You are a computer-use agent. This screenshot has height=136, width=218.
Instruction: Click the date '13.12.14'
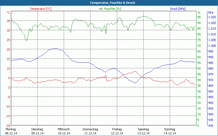click(144, 133)
